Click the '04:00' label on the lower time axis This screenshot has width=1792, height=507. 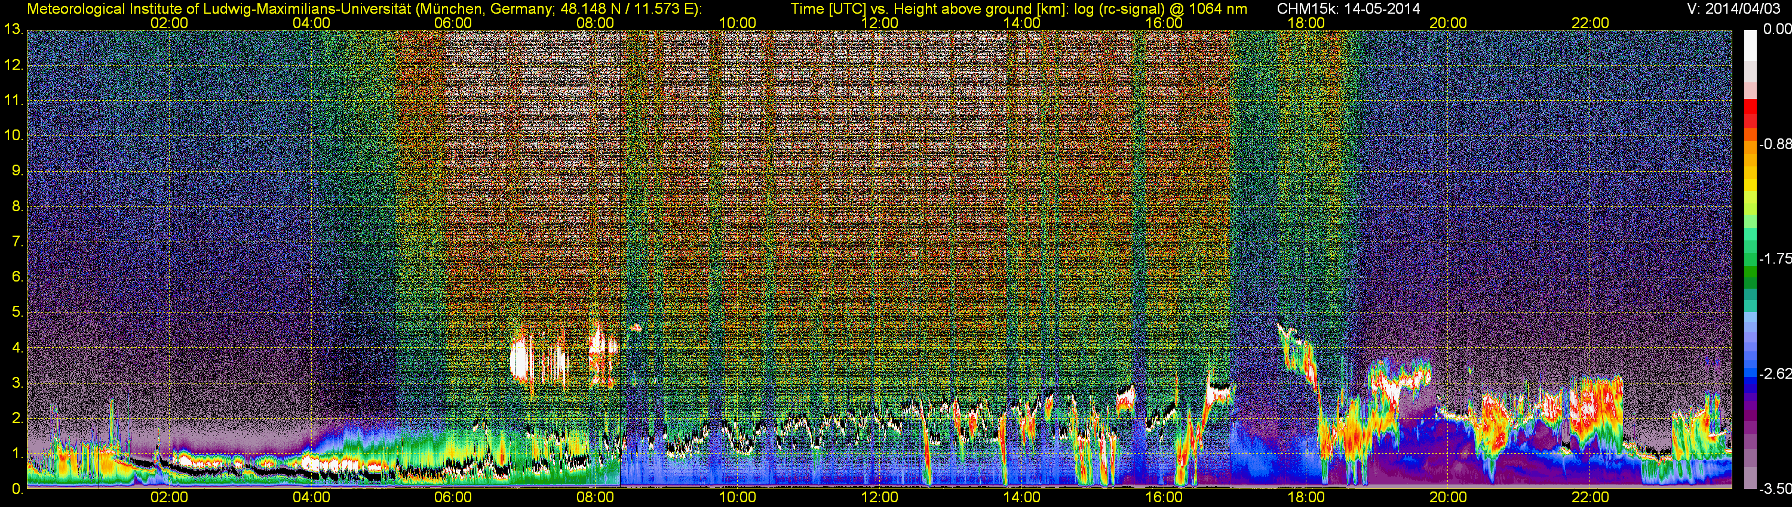[311, 497]
